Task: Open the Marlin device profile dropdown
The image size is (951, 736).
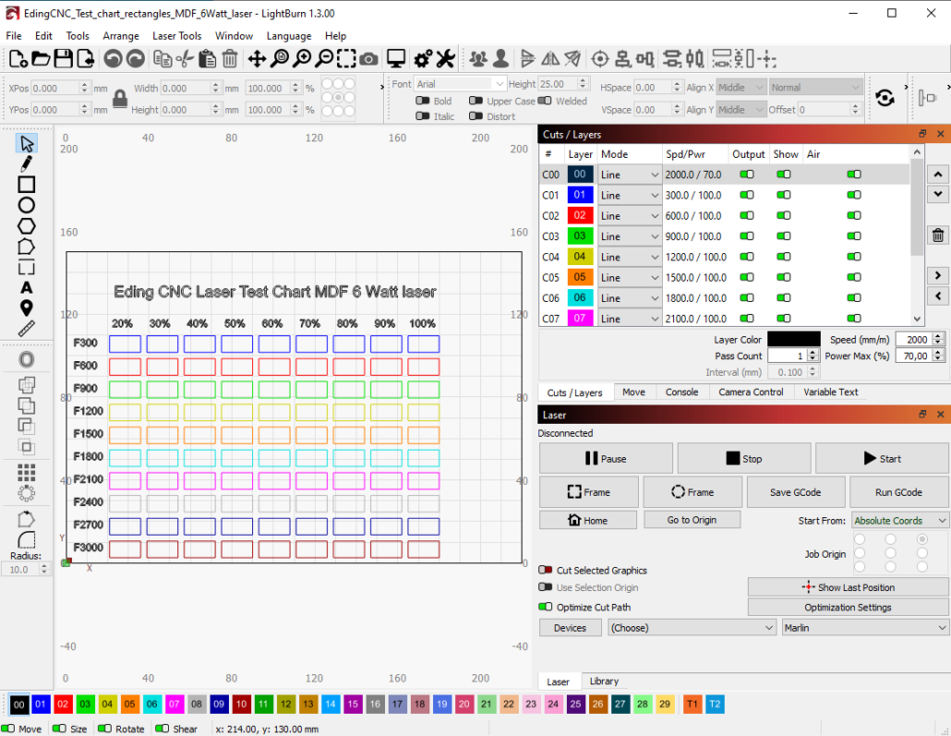Action: pos(864,628)
